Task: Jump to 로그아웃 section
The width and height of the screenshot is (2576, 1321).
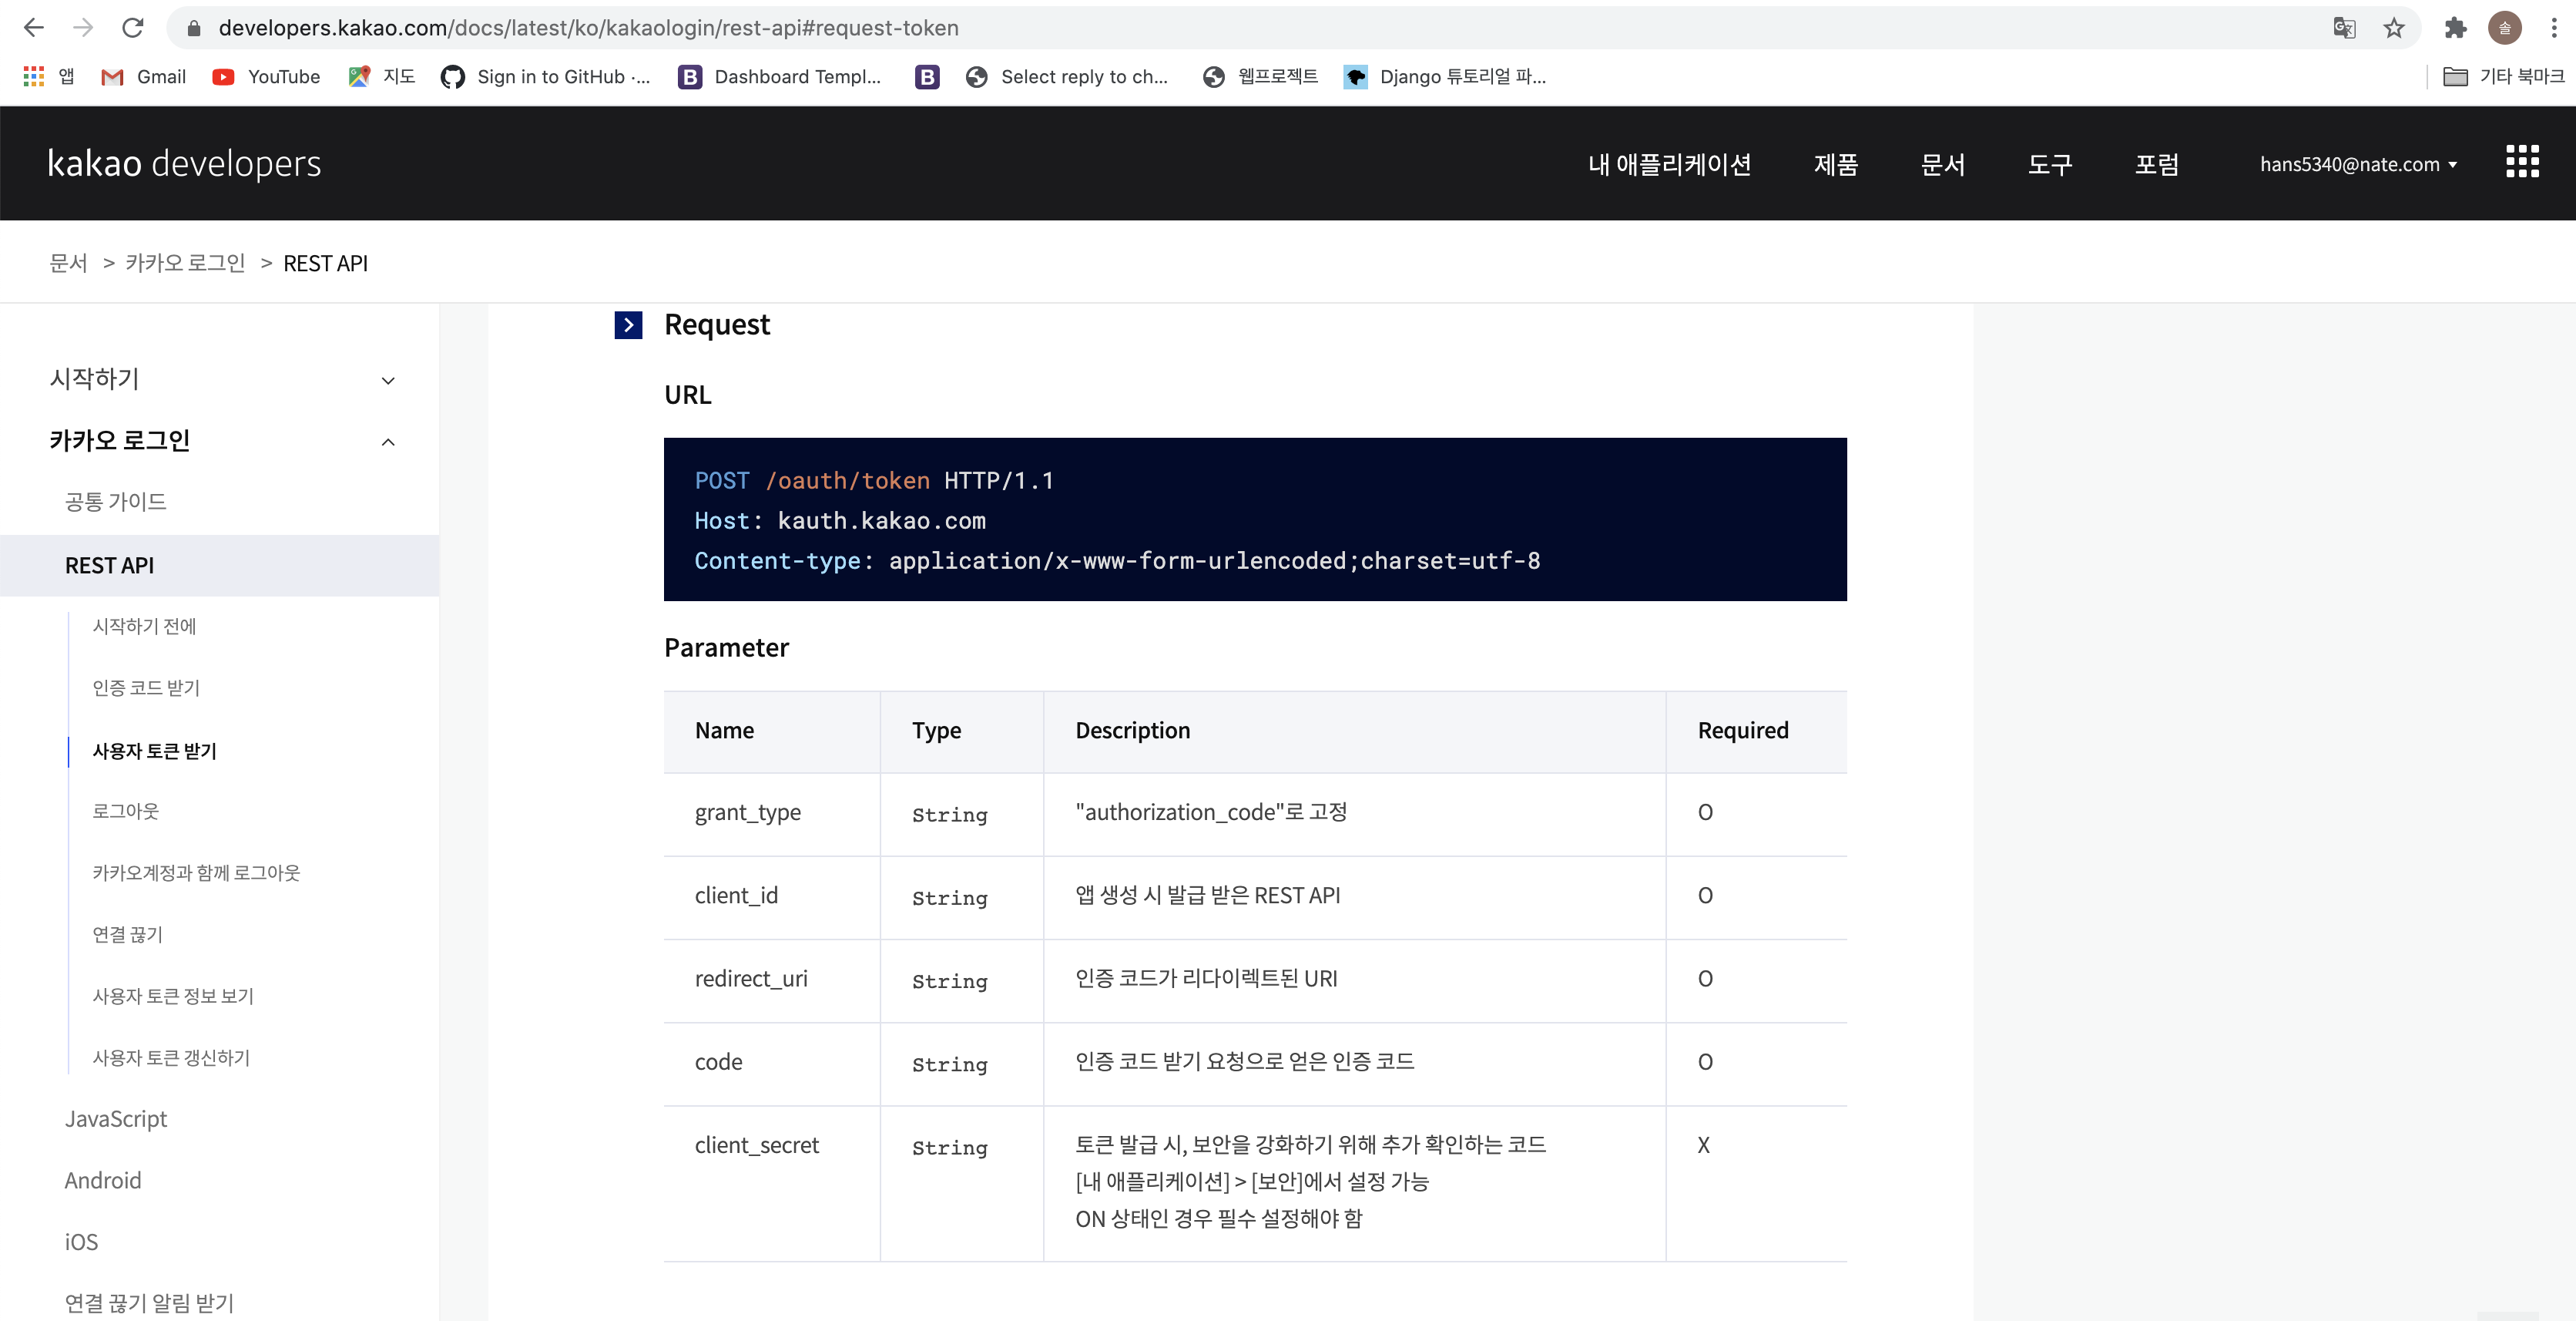Action: pyautogui.click(x=125, y=812)
